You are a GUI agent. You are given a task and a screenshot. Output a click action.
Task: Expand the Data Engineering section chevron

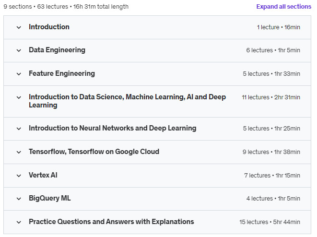point(19,50)
